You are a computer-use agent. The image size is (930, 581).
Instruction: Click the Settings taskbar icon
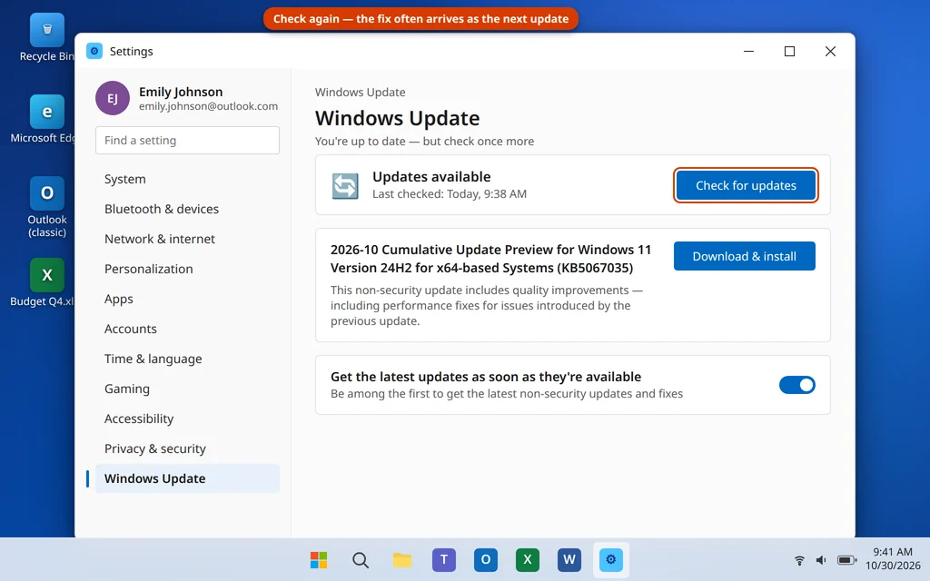[611, 559]
